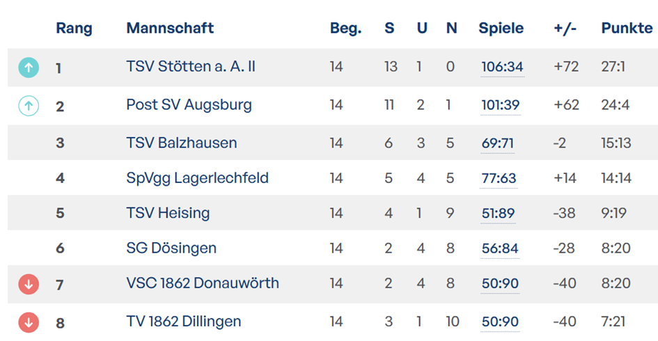Click TSV Heising team name
Image resolution: width=658 pixels, height=341 pixels.
pyautogui.click(x=168, y=213)
